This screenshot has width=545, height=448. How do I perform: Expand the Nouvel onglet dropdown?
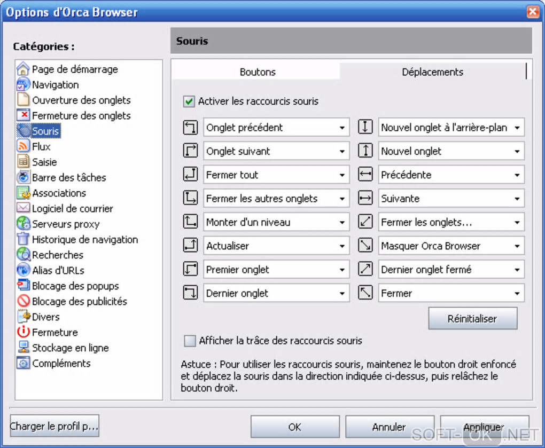451,151
